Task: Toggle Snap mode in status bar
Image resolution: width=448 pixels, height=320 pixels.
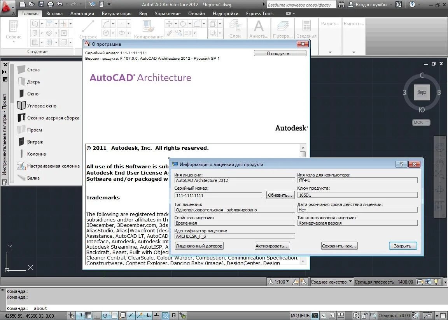Action: pos(80,315)
